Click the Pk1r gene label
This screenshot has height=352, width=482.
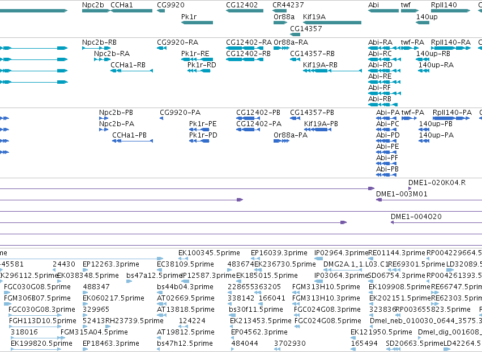pos(189,17)
